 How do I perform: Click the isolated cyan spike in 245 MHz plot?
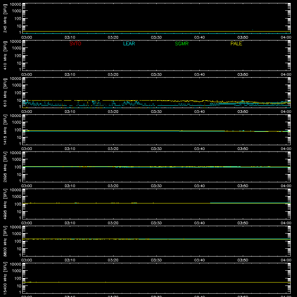pyautogui.click(x=252, y=30)
